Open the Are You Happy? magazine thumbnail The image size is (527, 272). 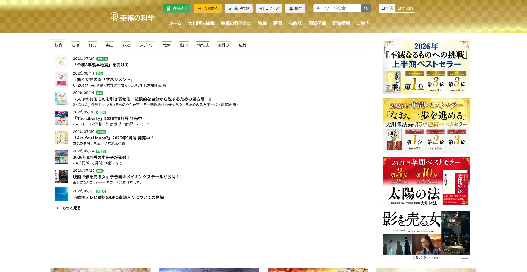tap(61, 138)
